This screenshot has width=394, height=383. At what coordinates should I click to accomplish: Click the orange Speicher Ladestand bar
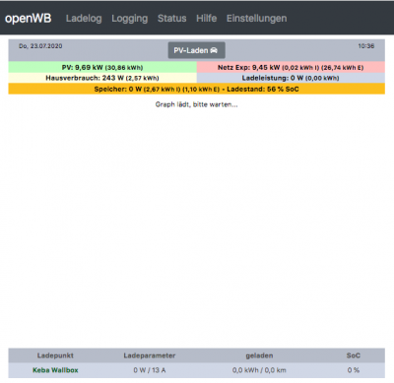click(197, 89)
